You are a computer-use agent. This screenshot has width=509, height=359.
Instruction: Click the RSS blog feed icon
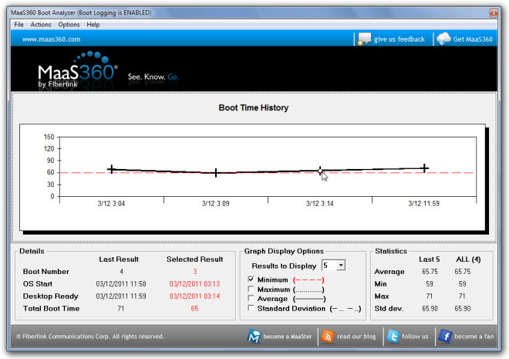coord(328,337)
